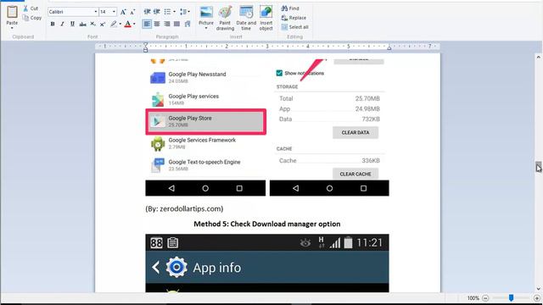The image size is (543, 305).
Task: Click the 100% zoom level text
Action: pos(473,298)
